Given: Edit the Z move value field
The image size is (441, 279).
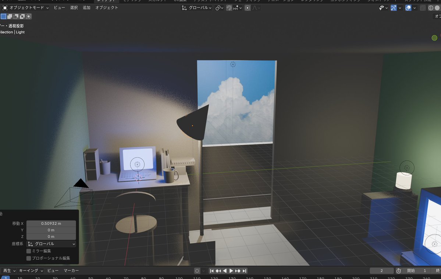Looking at the screenshot, I should (x=51, y=237).
